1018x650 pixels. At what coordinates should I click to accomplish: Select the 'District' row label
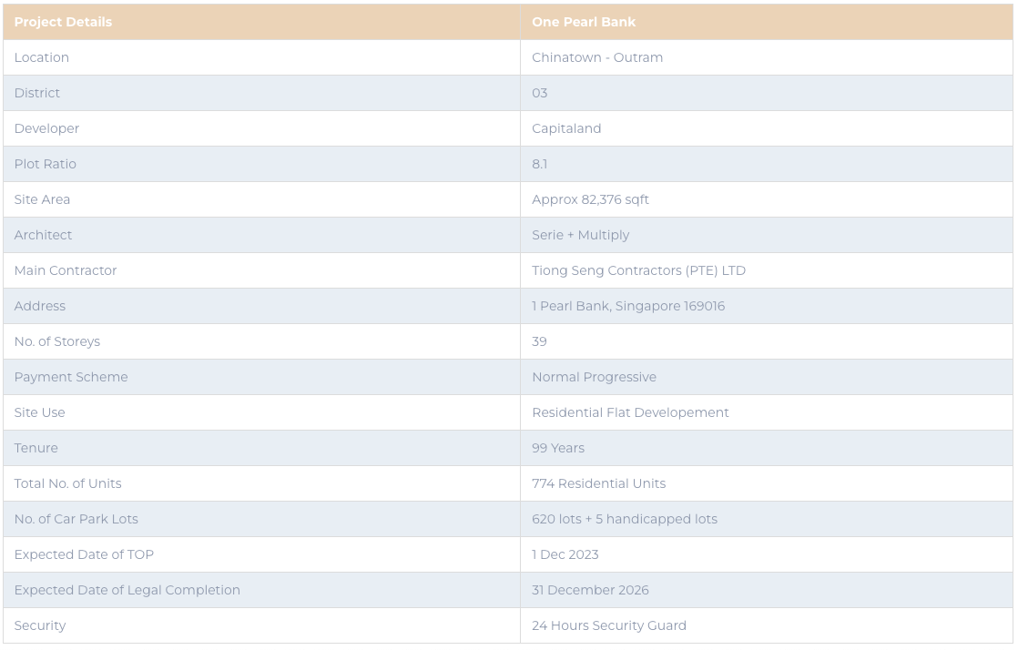(37, 93)
